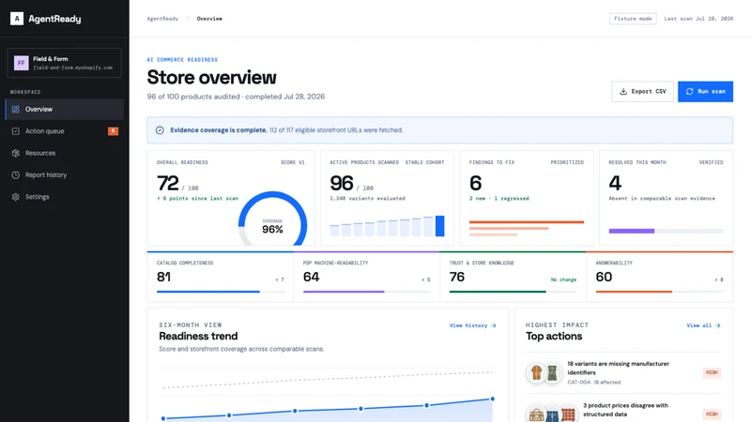This screenshot has height=422, width=751.
Task: Click the Answerability progress bar
Action: click(x=660, y=292)
